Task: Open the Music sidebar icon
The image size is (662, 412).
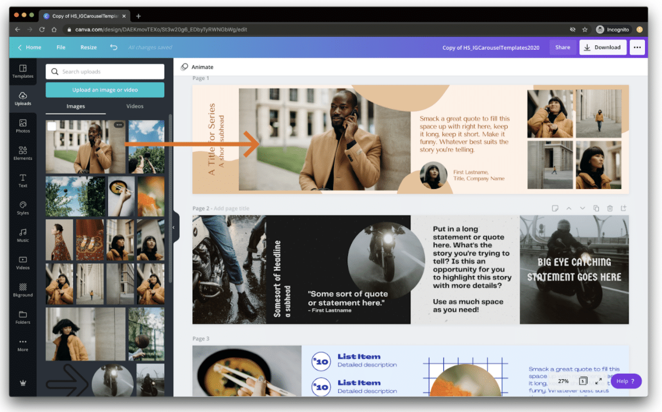Action: 22,236
